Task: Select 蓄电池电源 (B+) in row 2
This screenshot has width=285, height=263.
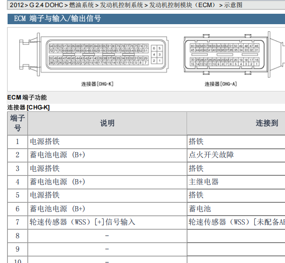Action: [x=107, y=155]
